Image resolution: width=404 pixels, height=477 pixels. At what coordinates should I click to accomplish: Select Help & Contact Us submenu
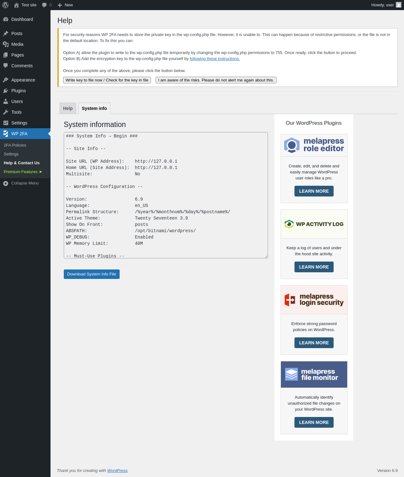21,163
